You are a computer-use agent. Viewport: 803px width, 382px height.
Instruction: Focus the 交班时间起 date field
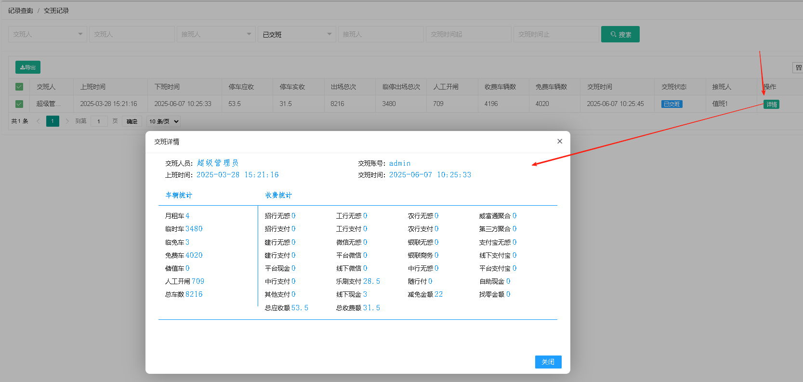[x=469, y=34]
